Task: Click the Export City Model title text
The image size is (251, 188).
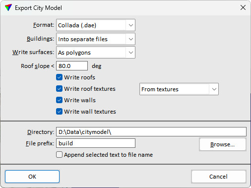Action: click(38, 8)
